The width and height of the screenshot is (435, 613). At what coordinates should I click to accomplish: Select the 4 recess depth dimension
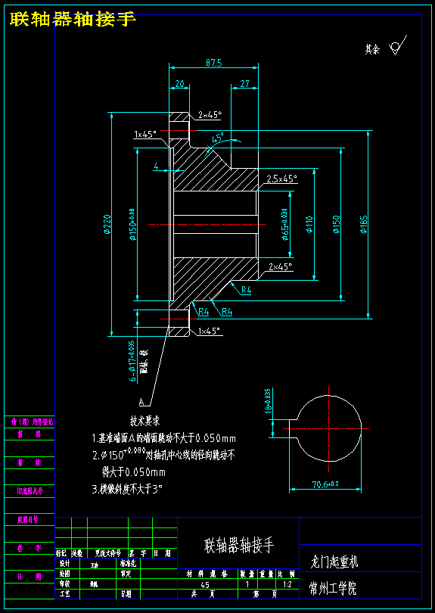pyautogui.click(x=156, y=166)
